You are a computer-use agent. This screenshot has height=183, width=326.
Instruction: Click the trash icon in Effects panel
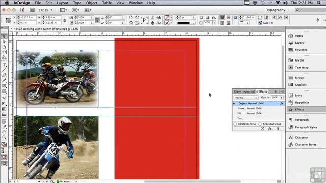(x=278, y=129)
